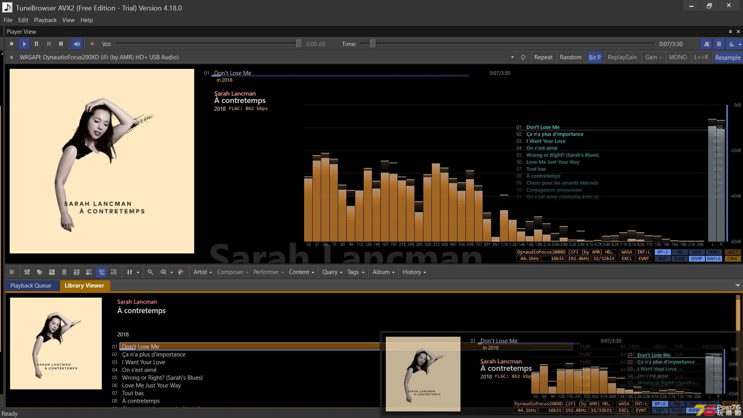The height and width of the screenshot is (418, 743).
Task: Select track I Want Your Love in library
Action: click(144, 362)
